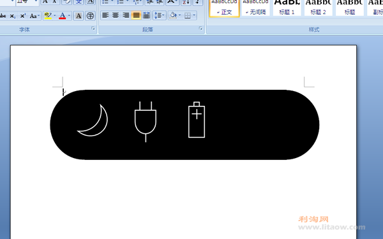Expand the font color dropdown arrow

[69, 16]
